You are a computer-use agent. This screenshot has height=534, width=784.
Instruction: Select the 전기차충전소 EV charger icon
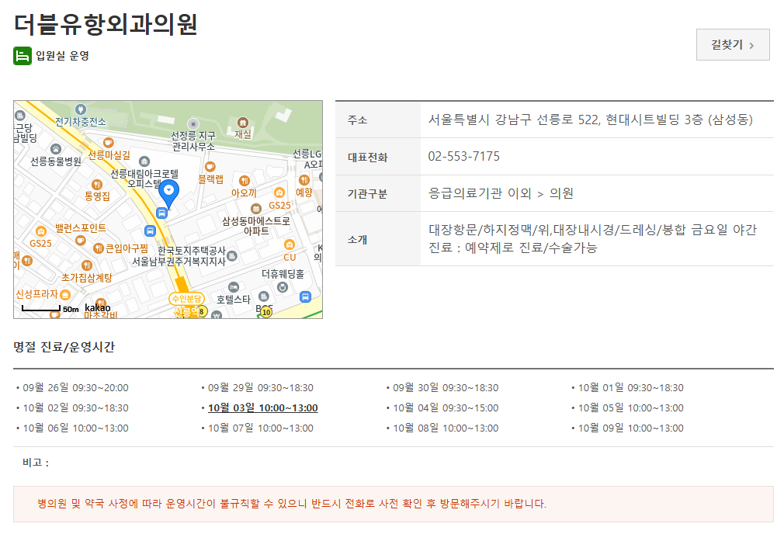coord(80,109)
